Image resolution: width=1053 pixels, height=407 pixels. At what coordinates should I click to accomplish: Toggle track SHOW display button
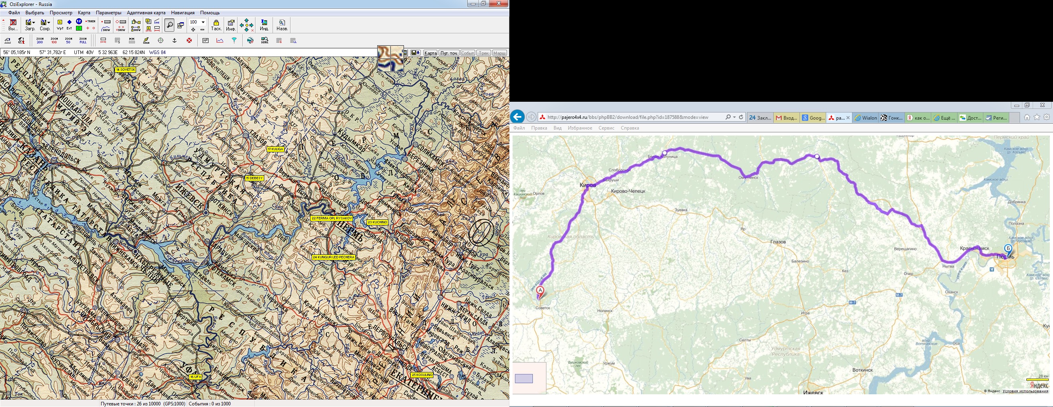[106, 29]
